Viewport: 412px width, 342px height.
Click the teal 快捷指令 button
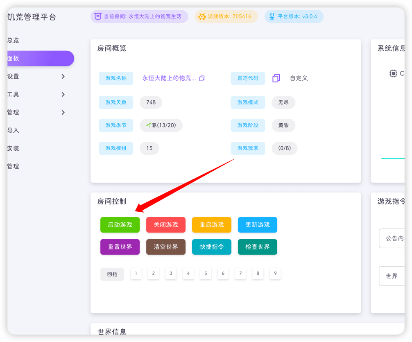point(211,247)
